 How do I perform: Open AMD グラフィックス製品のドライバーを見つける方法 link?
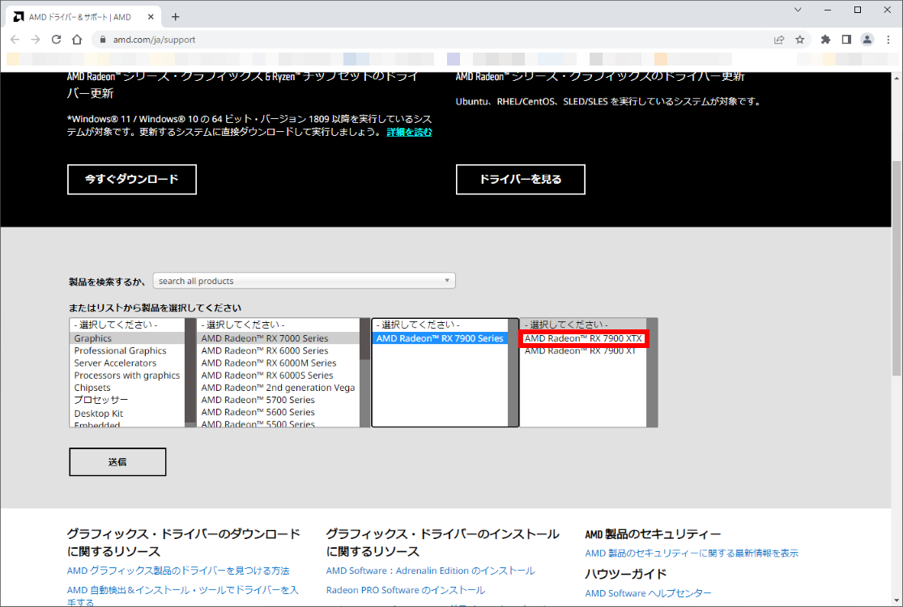click(x=178, y=571)
